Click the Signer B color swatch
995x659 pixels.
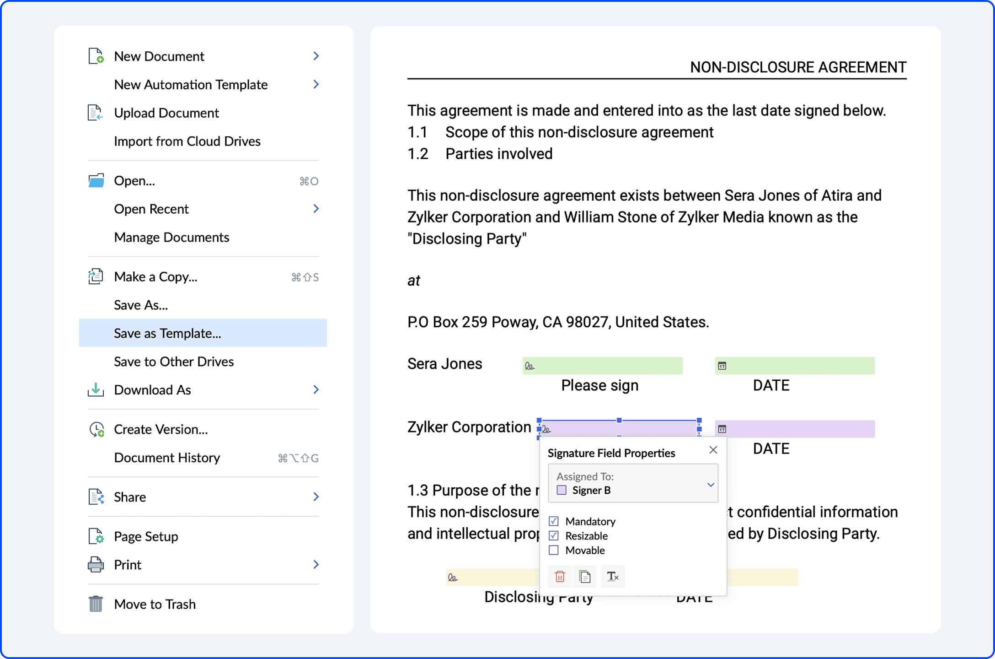[561, 490]
